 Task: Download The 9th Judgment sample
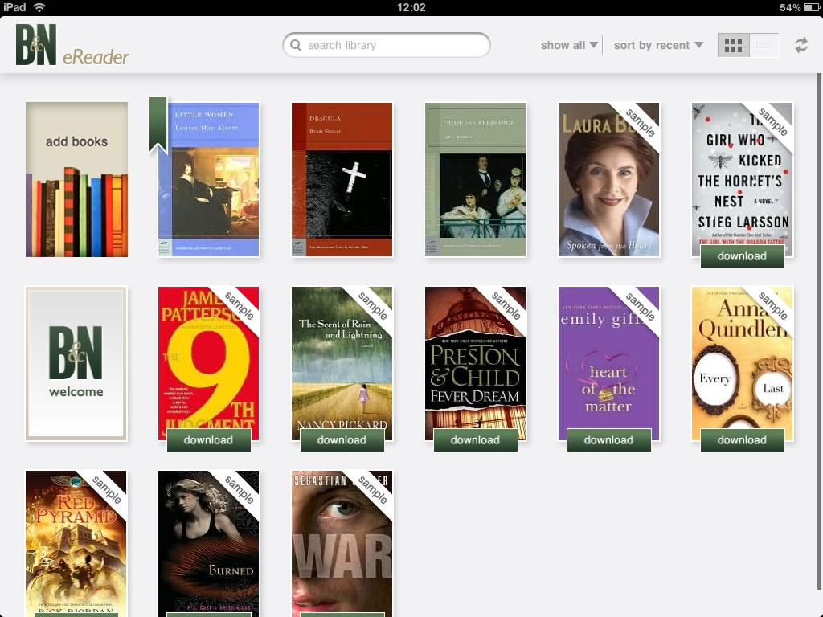click(209, 440)
